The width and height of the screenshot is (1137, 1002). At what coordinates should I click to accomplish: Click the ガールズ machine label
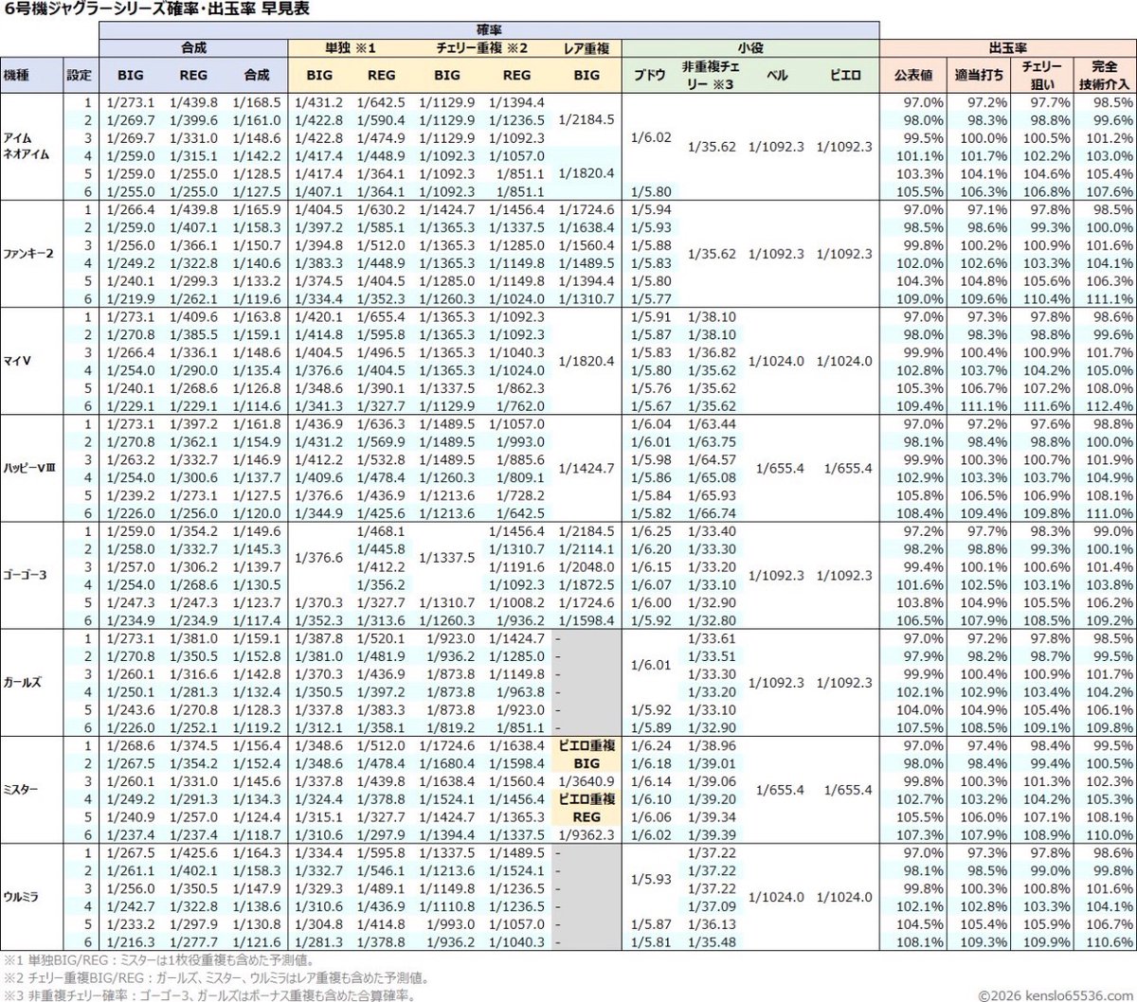click(21, 682)
